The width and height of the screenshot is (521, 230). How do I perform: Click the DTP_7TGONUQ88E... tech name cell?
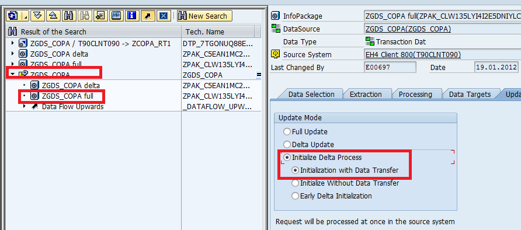[x=217, y=43]
